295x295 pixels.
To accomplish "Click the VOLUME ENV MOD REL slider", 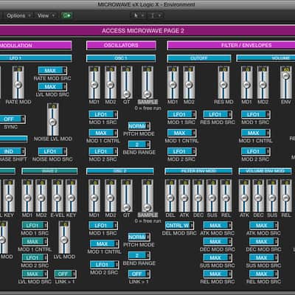I will [286, 195].
